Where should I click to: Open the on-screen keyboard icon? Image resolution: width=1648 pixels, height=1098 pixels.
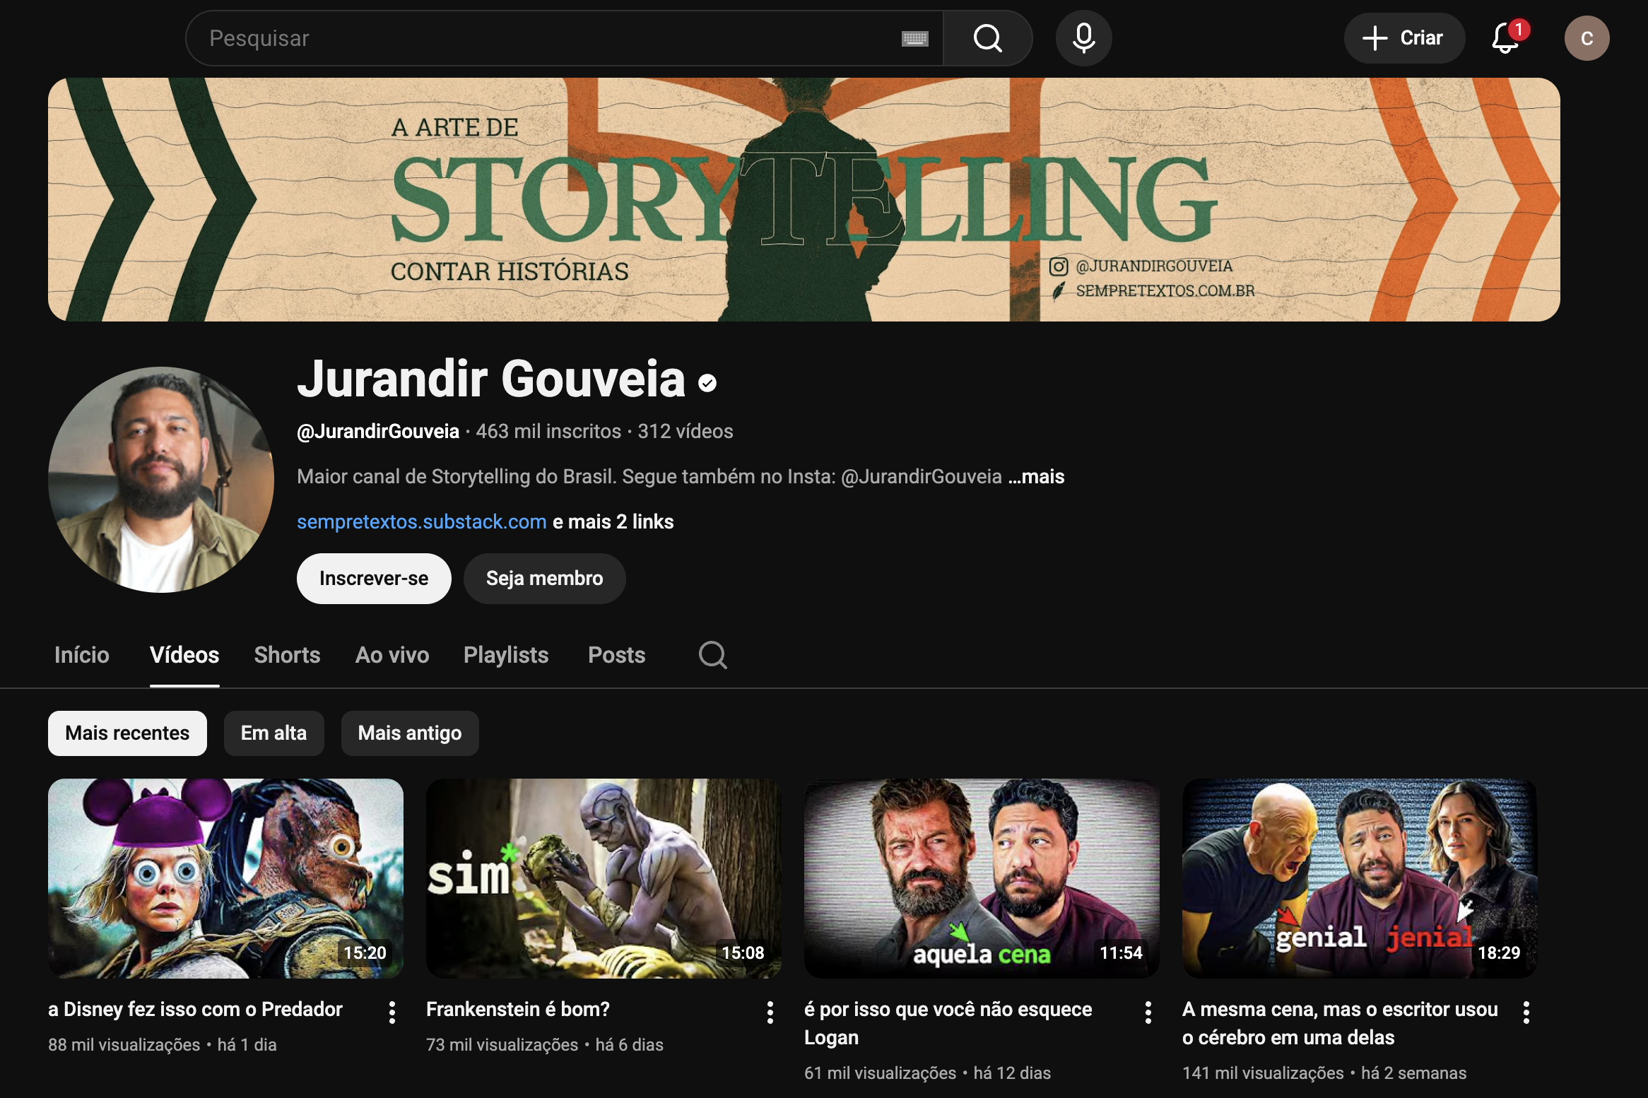pos(914,39)
